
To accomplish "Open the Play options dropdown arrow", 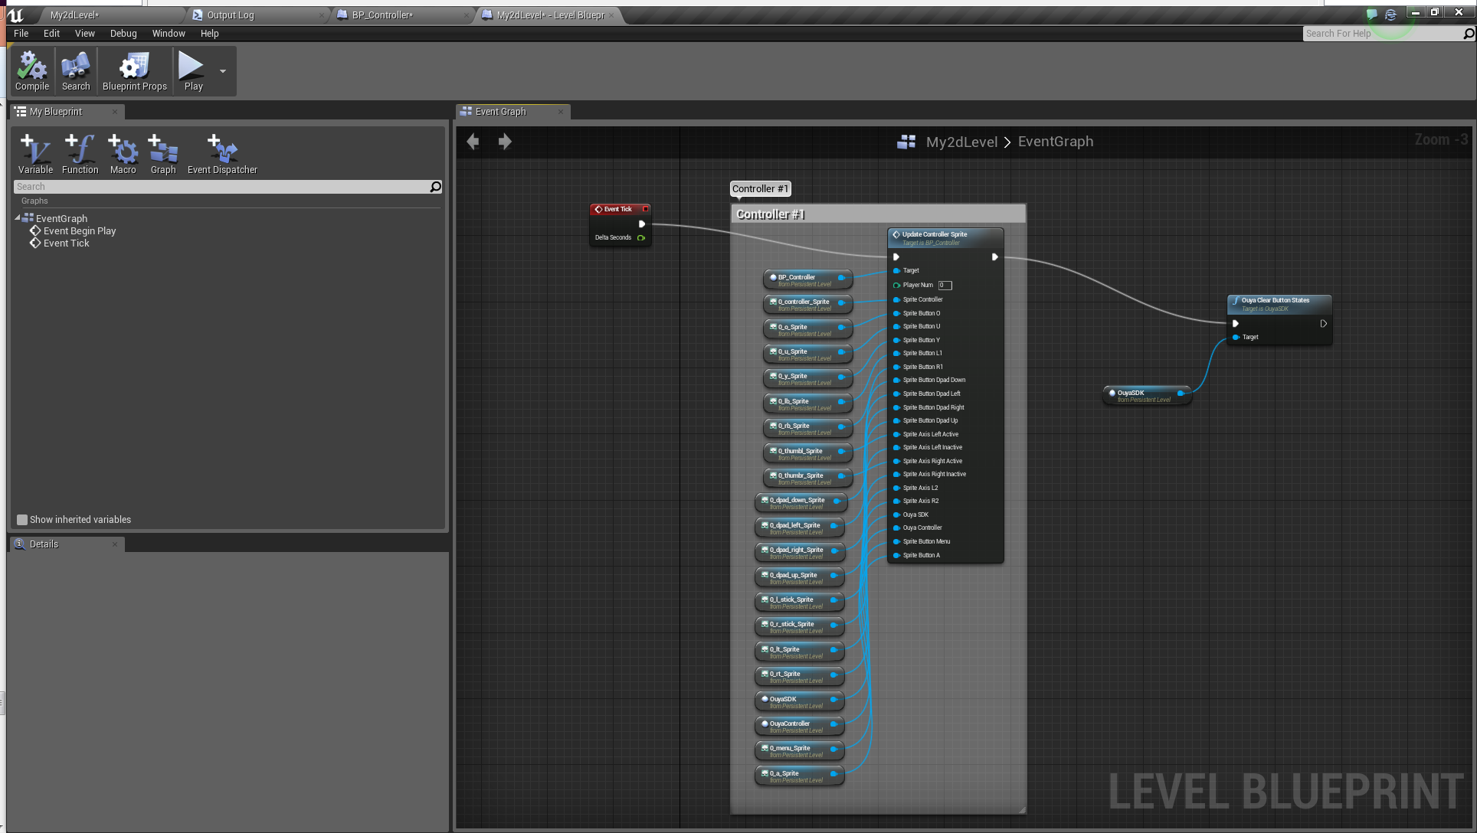I will pos(223,71).
